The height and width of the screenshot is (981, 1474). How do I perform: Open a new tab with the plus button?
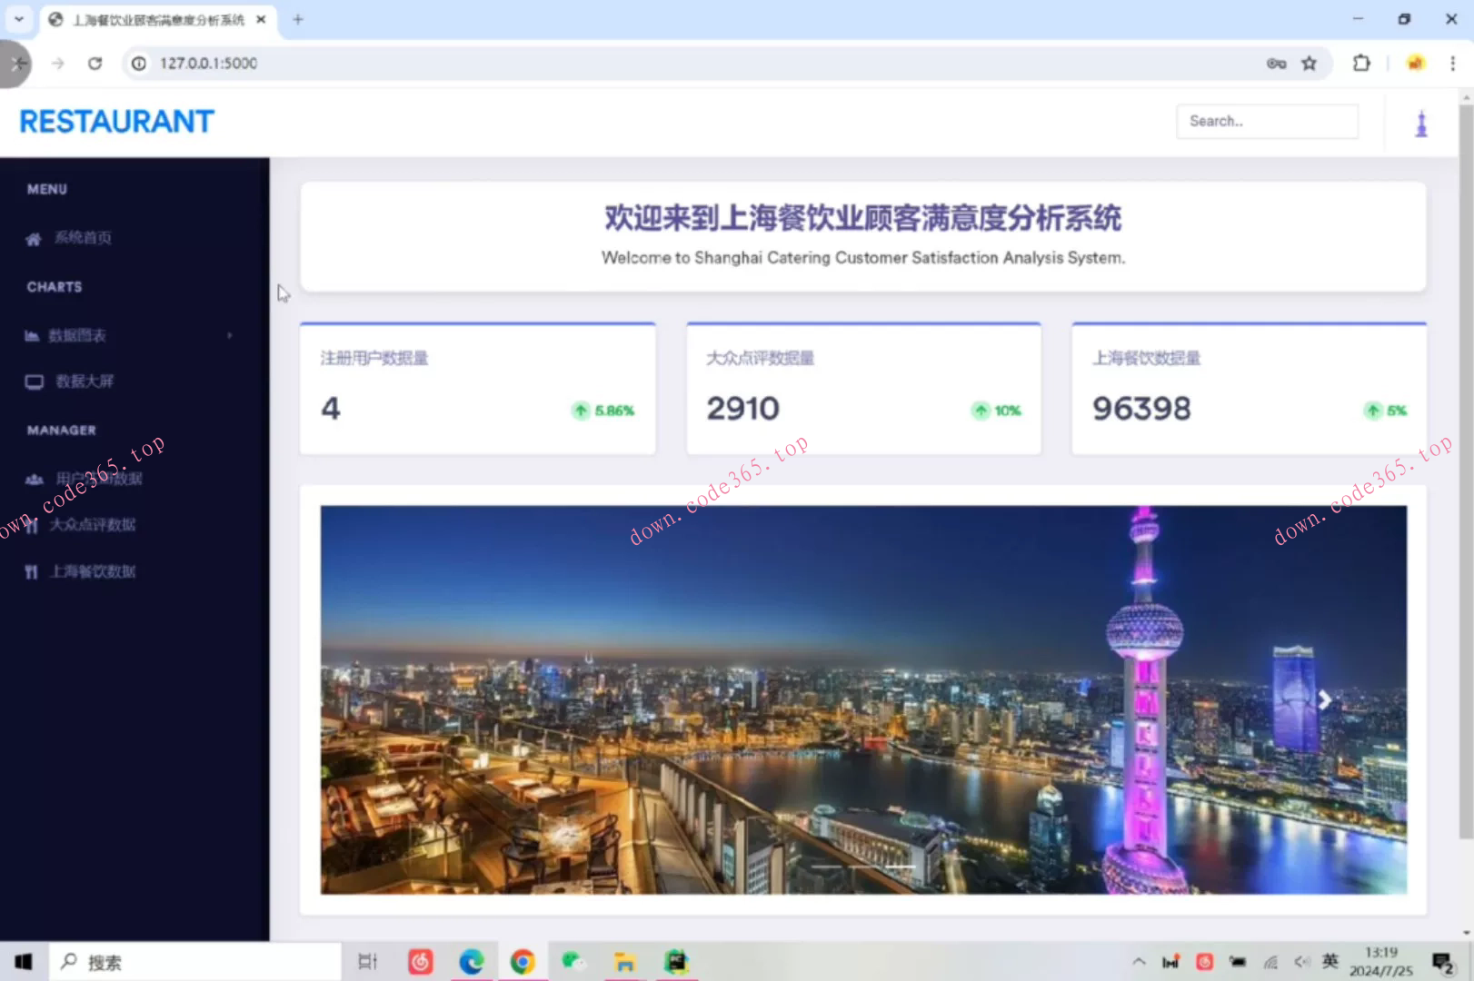[297, 19]
